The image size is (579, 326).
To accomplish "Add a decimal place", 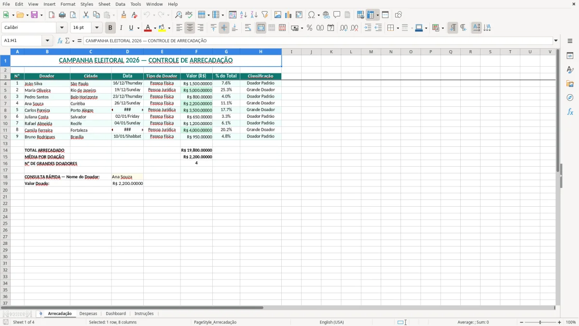I will (344, 28).
